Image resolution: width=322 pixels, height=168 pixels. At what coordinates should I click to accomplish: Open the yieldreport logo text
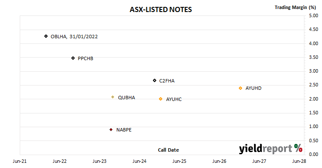(265, 149)
